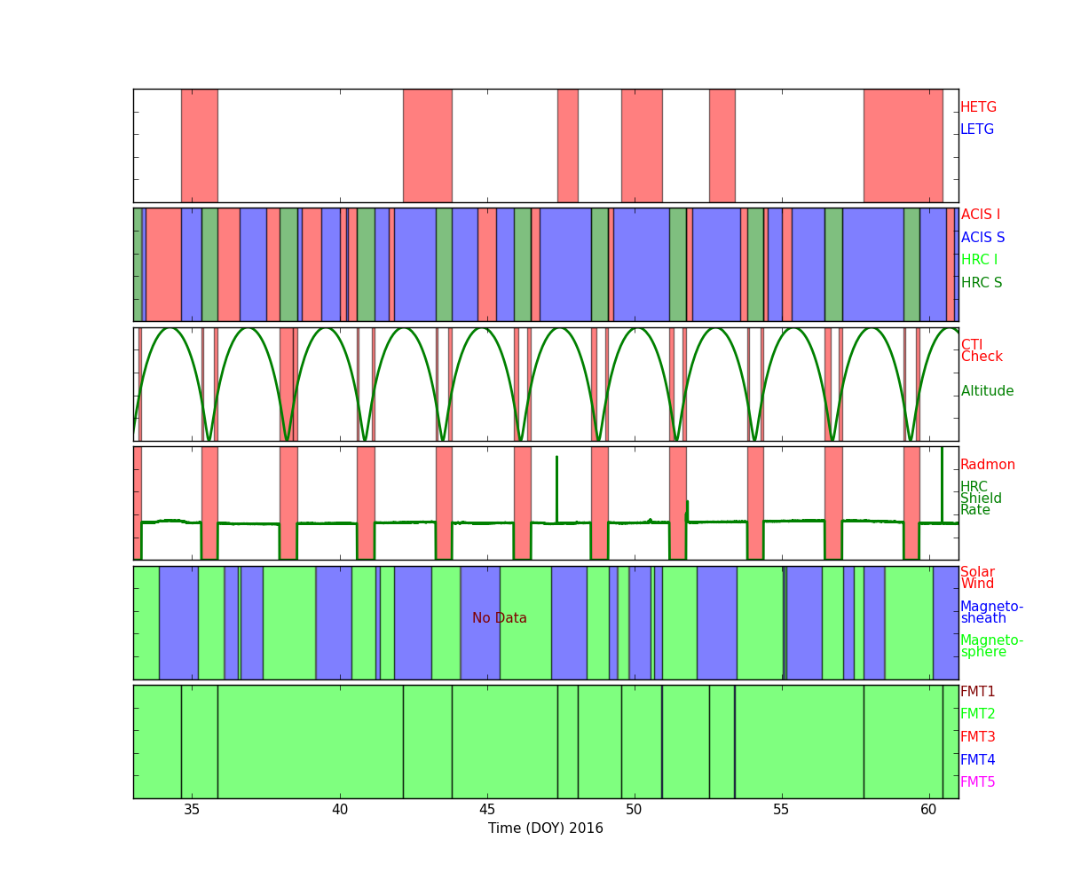Click the HRC I legend label
1065x887 pixels.
click(979, 260)
